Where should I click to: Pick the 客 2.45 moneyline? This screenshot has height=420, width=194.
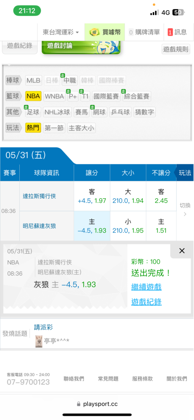[x=161, y=196]
